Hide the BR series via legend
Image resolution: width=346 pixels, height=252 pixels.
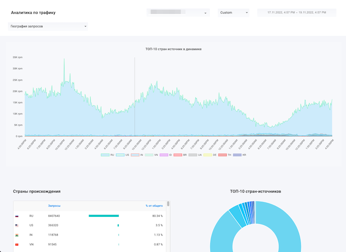tap(178, 155)
